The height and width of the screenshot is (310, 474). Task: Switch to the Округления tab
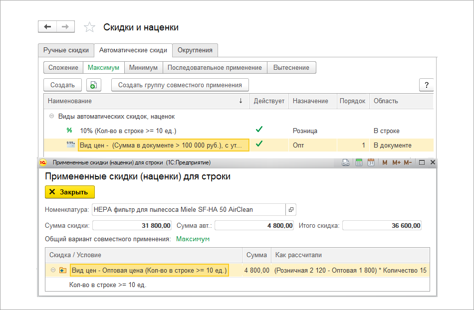[195, 50]
